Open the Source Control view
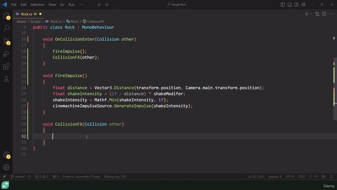The width and height of the screenshot is (337, 190). click(6, 41)
